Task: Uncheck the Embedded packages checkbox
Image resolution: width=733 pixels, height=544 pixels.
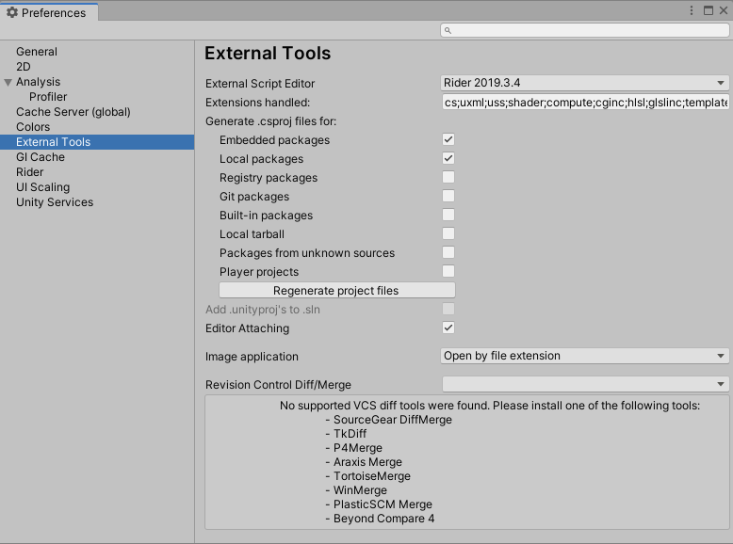Action: click(448, 139)
